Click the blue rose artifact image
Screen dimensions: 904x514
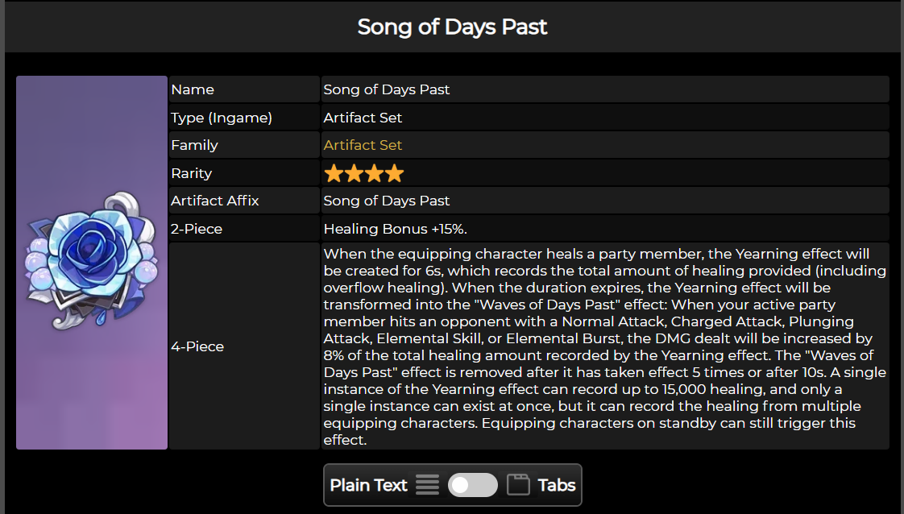91,261
